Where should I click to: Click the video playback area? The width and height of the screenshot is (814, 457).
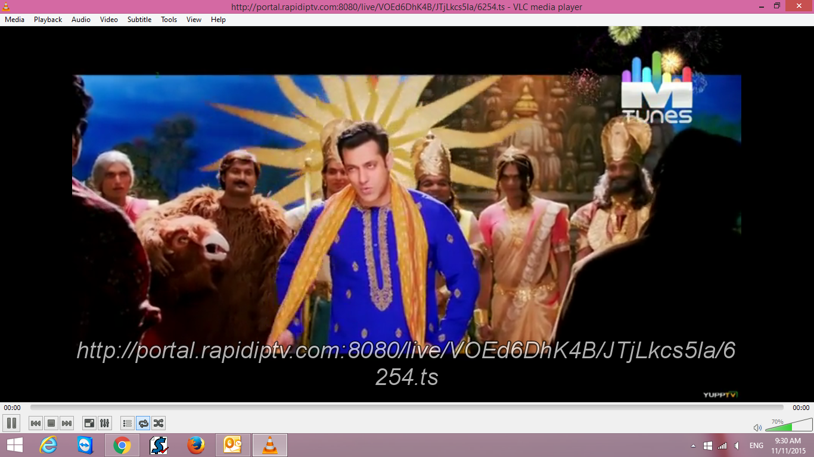pyautogui.click(x=407, y=214)
